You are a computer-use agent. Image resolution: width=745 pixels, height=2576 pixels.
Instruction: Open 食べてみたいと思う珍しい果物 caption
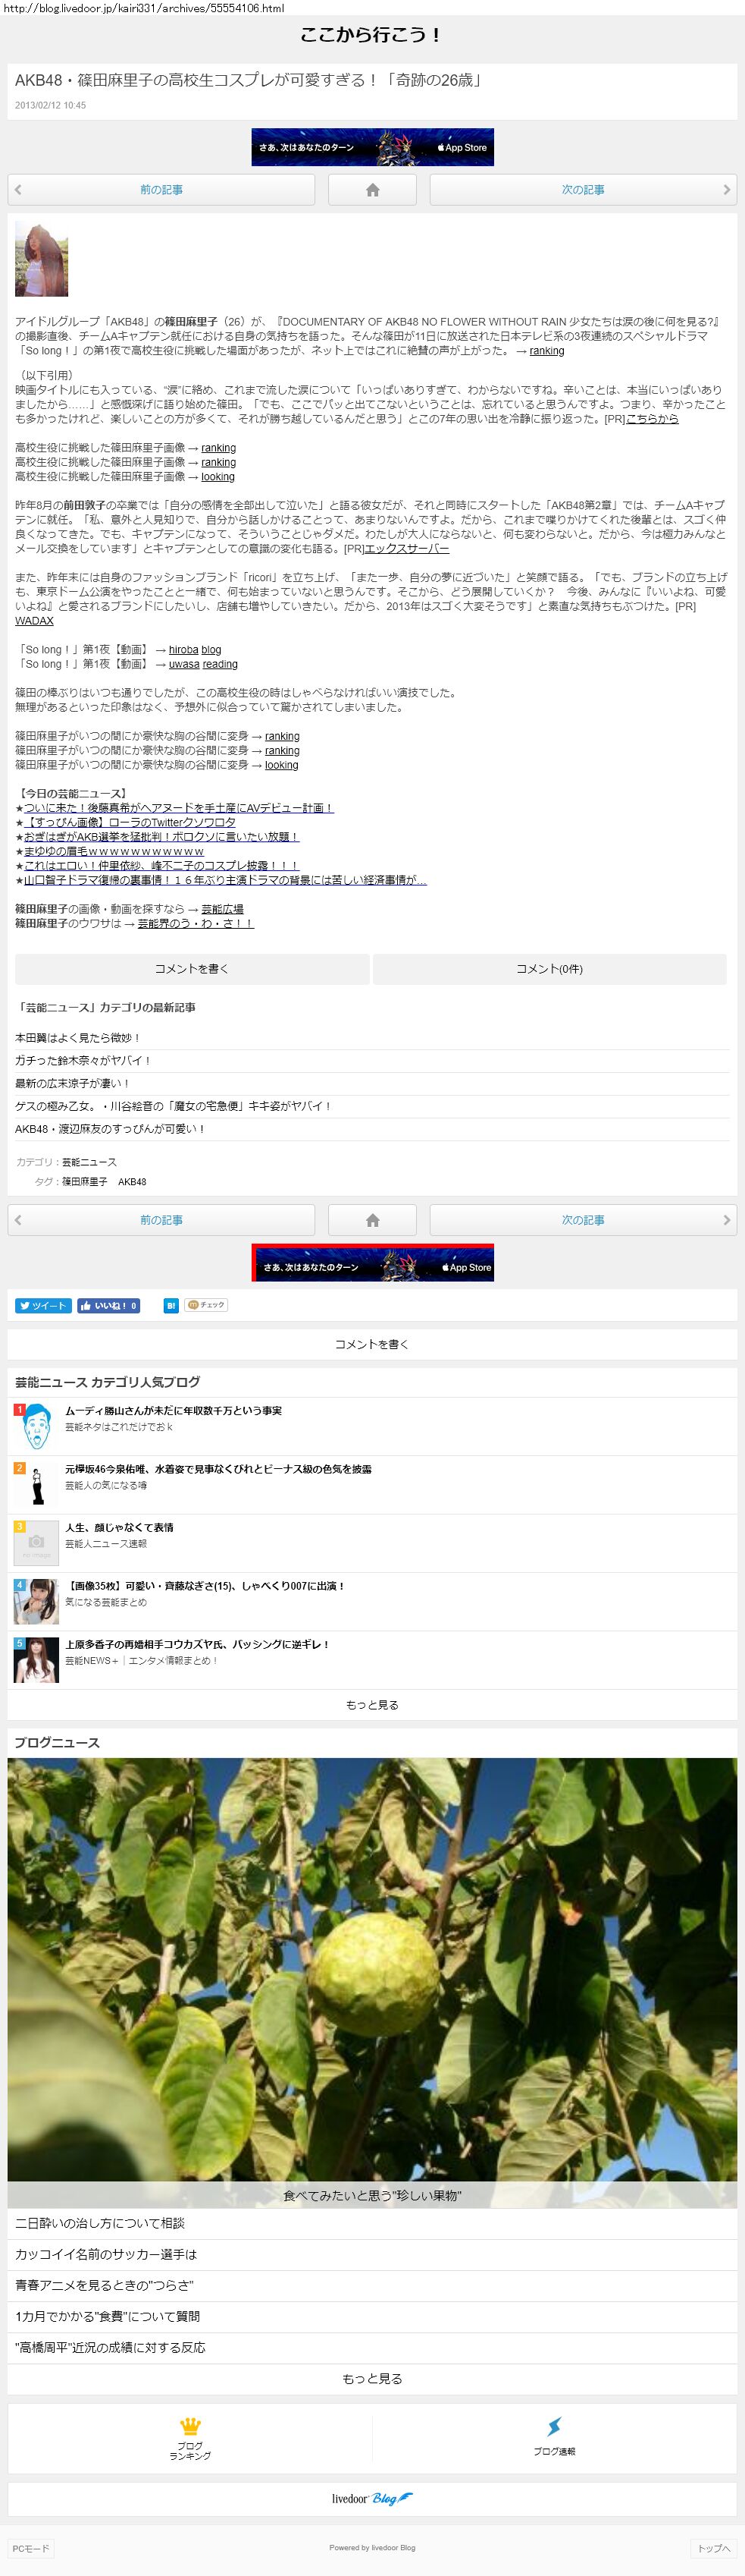pyautogui.click(x=373, y=2196)
